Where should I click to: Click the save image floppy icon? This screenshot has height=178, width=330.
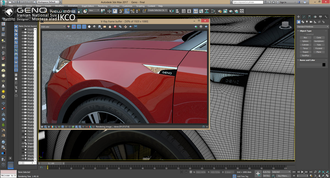[100, 27]
